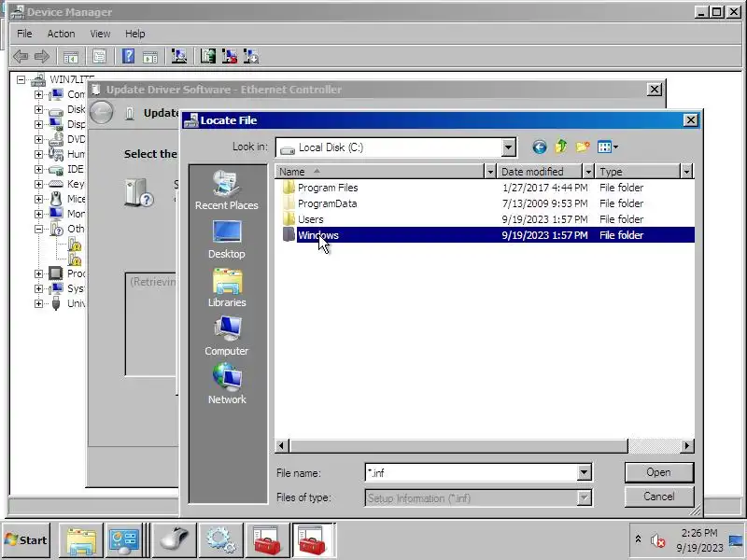
Task: Click Uninstall device toolbar icon with red X
Action: click(x=229, y=56)
